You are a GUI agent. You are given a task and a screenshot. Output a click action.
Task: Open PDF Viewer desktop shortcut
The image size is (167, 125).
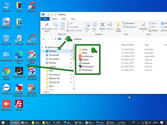pos(6,23)
